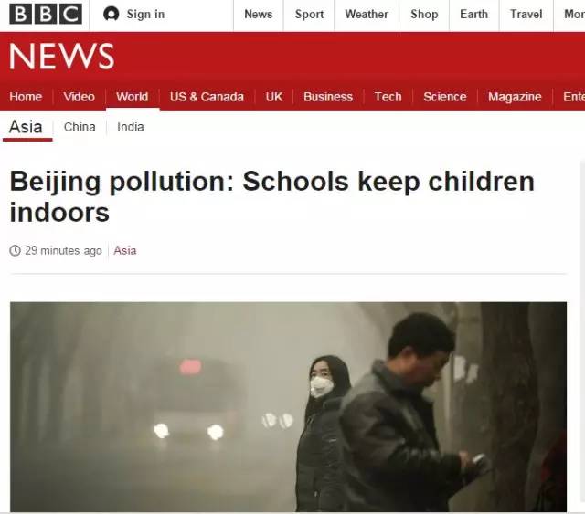Select the US & Canada tab
Screen dimensions: 585x514
point(207,97)
